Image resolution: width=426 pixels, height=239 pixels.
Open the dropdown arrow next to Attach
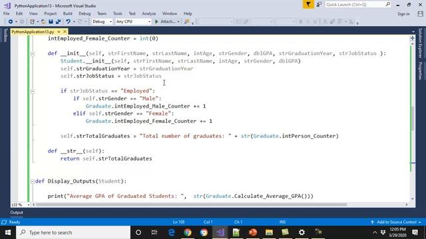(x=178, y=21)
